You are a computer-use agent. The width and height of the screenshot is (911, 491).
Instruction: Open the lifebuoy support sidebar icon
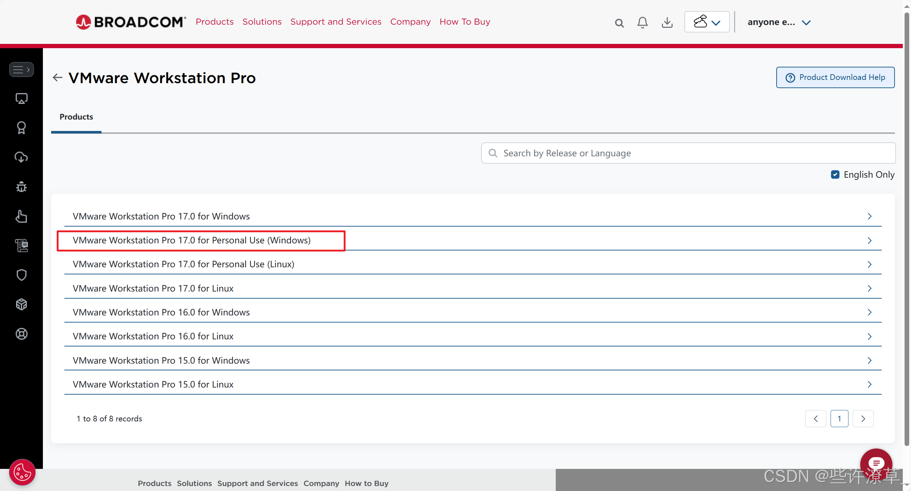point(21,334)
